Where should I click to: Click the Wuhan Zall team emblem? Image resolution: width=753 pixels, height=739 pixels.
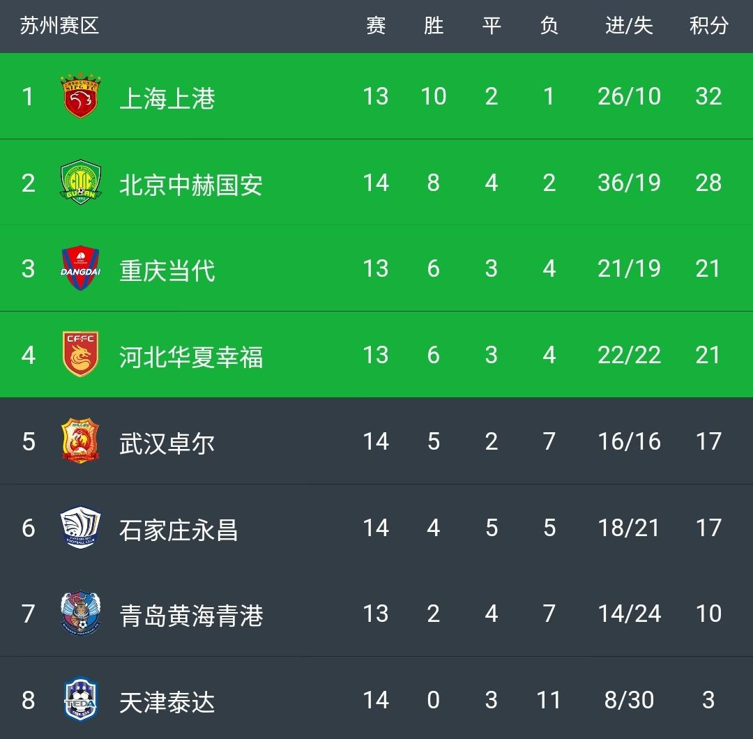point(80,442)
